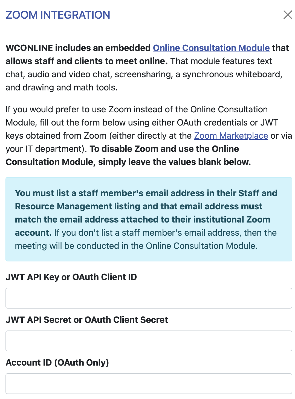Click the "meeting will be conducted" notice sentence
Image resolution: width=295 pixels, height=399 pixels.
point(136,246)
